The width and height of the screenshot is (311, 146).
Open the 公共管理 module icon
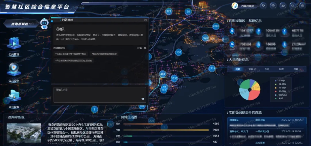[x=14, y=43]
